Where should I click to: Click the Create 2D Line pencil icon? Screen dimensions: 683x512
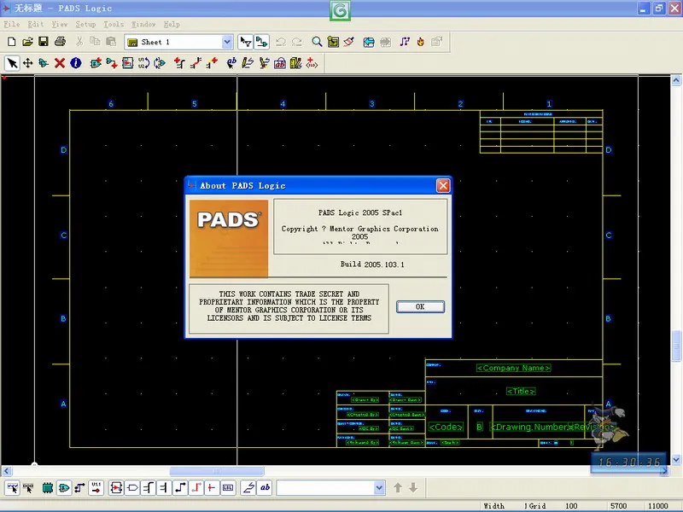click(248, 63)
